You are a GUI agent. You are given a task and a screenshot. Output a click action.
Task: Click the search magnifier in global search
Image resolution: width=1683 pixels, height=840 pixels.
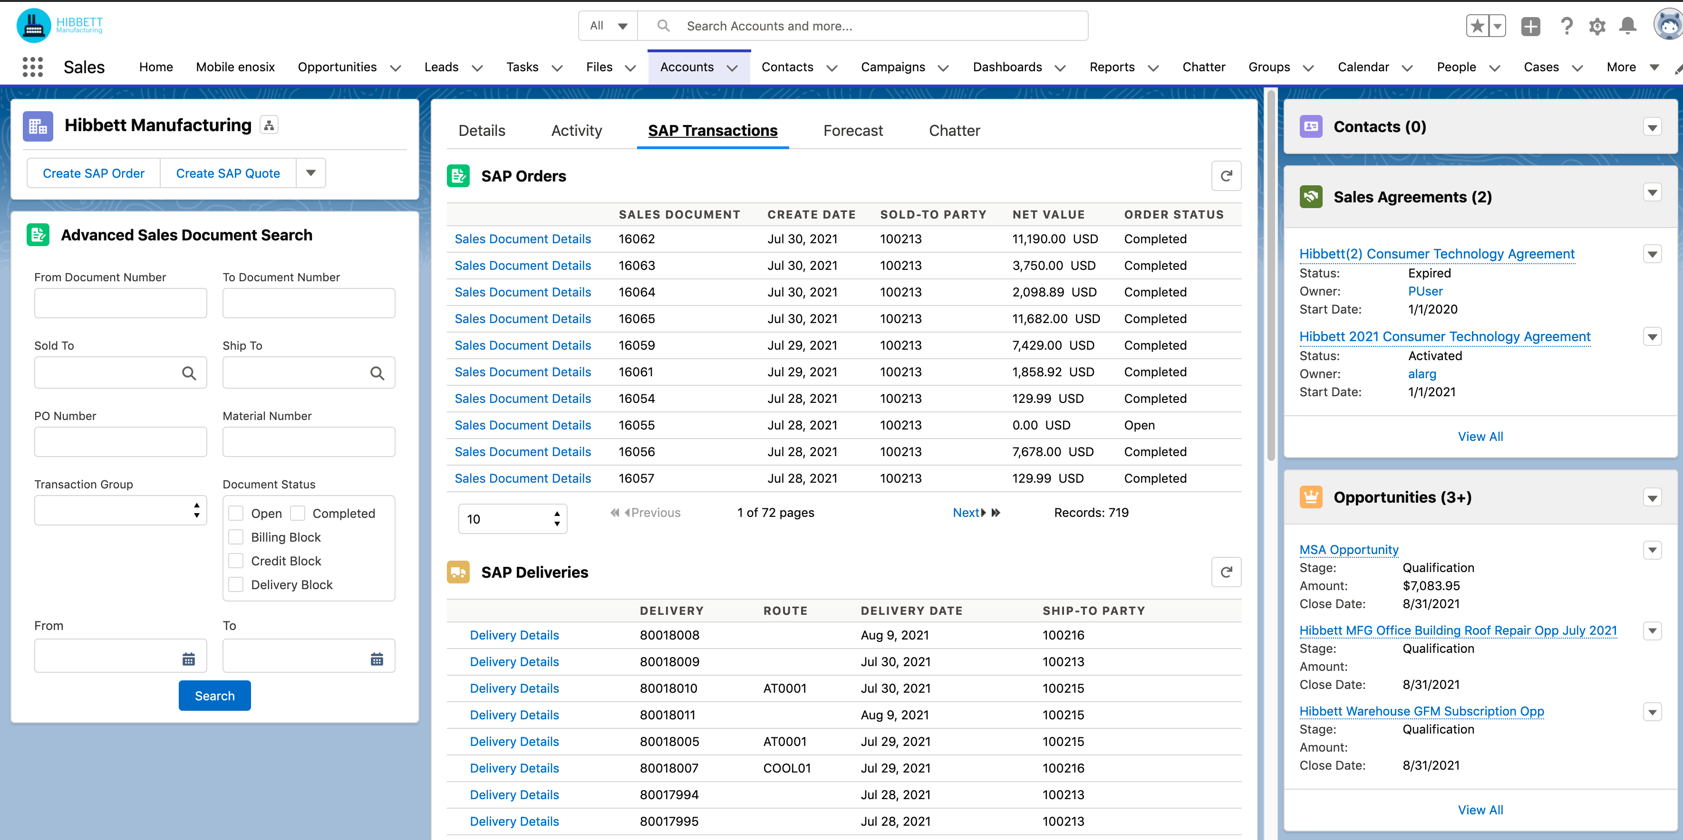(x=663, y=26)
